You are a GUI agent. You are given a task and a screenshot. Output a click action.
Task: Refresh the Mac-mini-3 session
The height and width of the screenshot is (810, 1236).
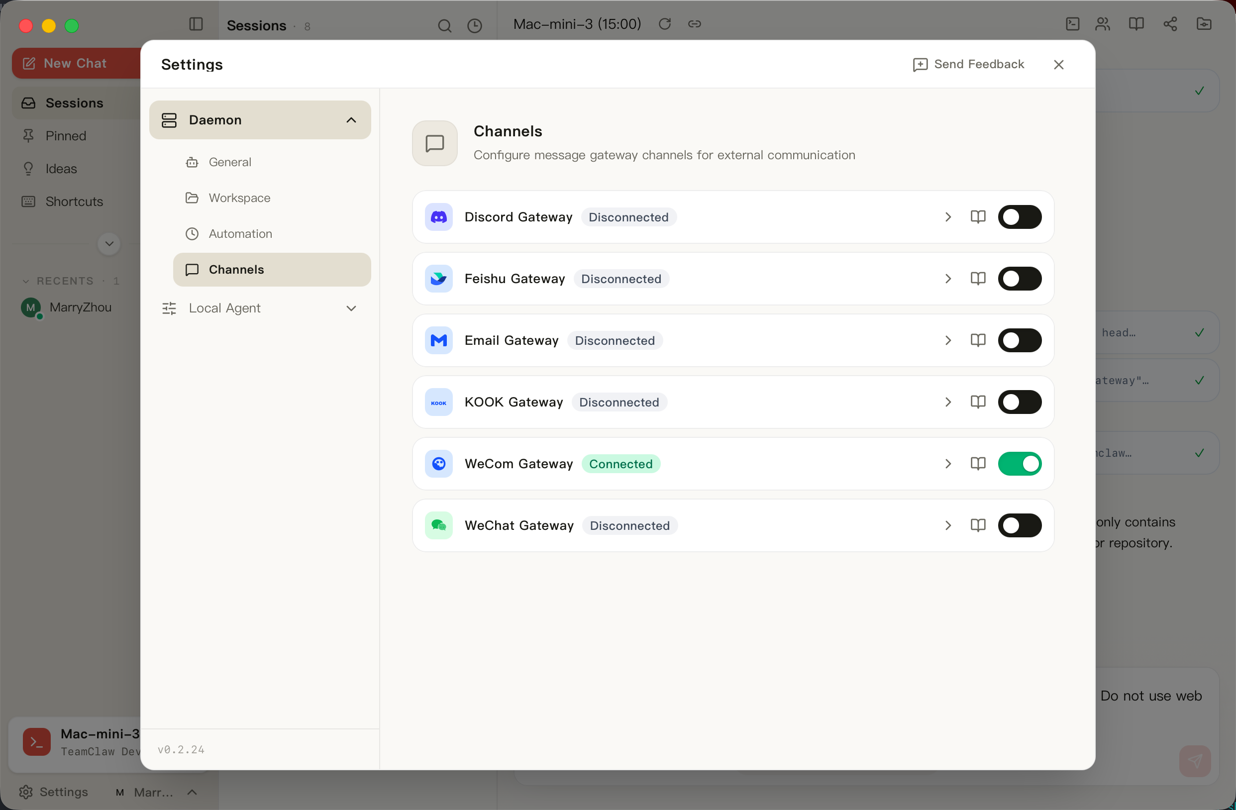pyautogui.click(x=665, y=24)
